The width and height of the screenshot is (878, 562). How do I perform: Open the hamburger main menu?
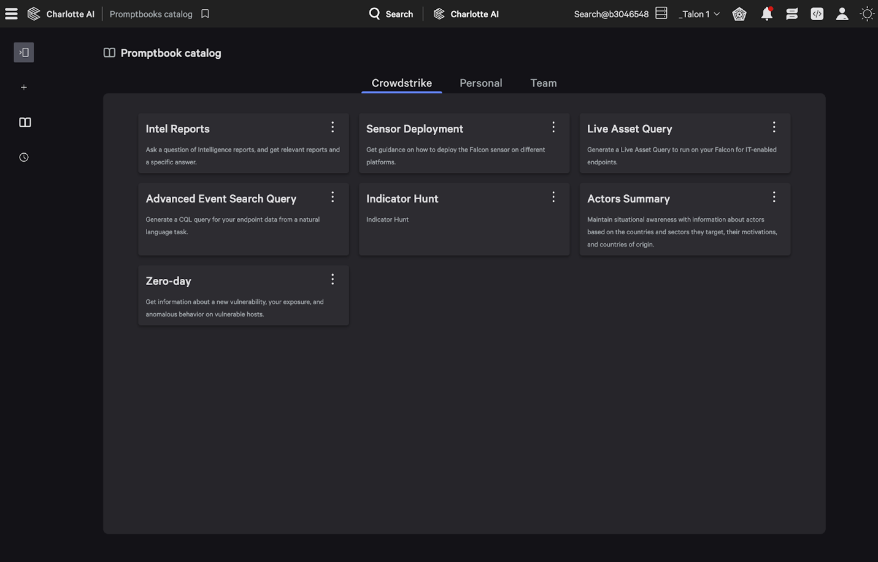click(x=11, y=13)
